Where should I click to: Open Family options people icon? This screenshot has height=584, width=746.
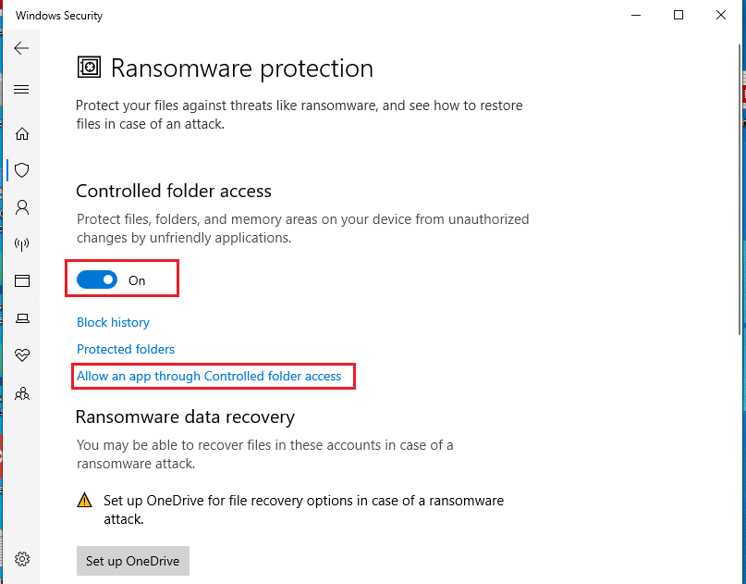pyautogui.click(x=22, y=394)
